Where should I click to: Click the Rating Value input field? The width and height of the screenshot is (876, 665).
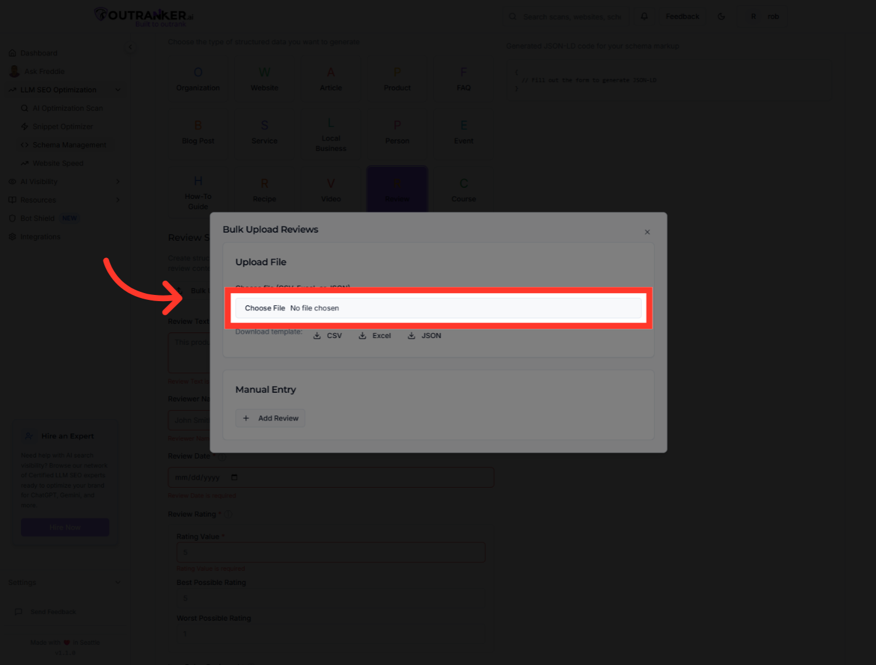[331, 552]
